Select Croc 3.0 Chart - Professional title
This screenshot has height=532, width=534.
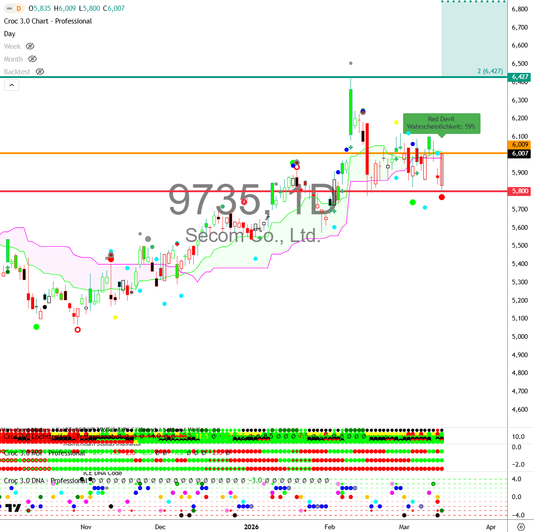click(48, 21)
